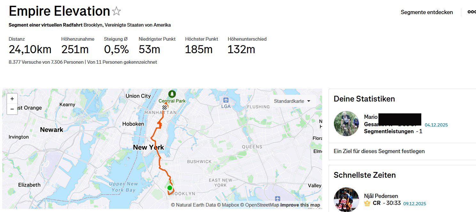Image resolution: width=476 pixels, height=212 pixels.
Task: Open Njål Pedersen's profile picture
Action: coord(346,200)
